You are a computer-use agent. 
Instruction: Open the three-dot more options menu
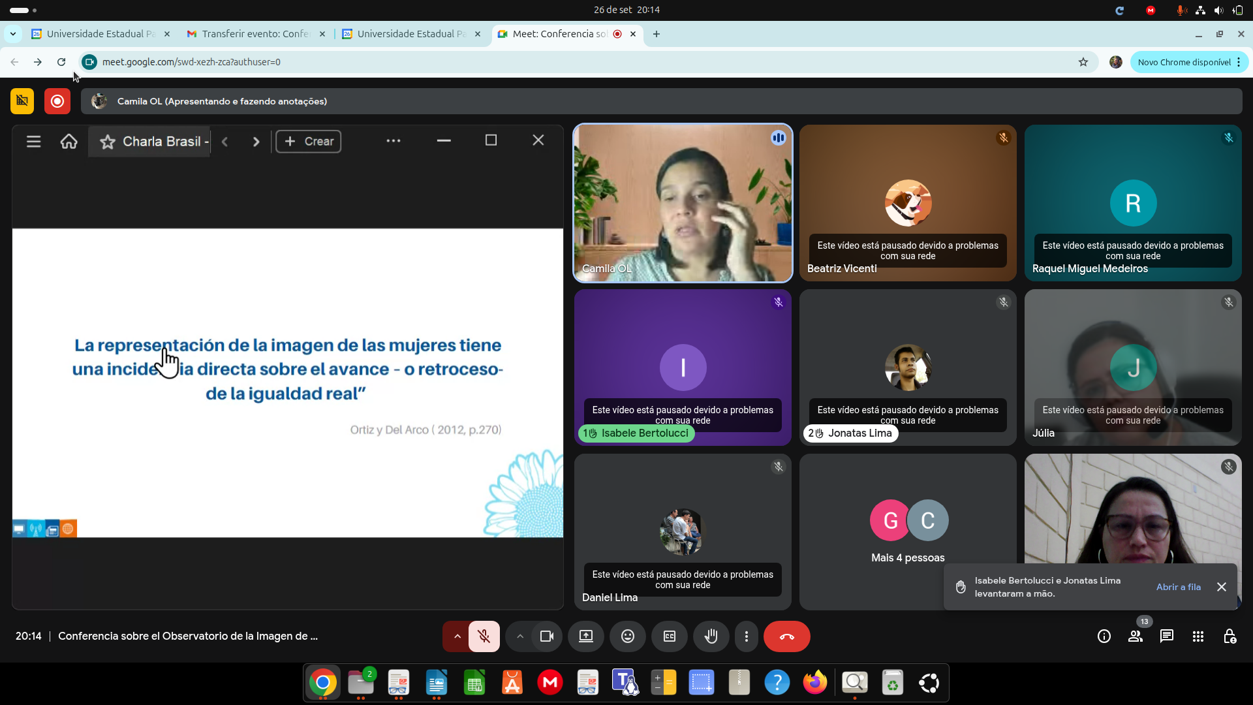tap(746, 636)
